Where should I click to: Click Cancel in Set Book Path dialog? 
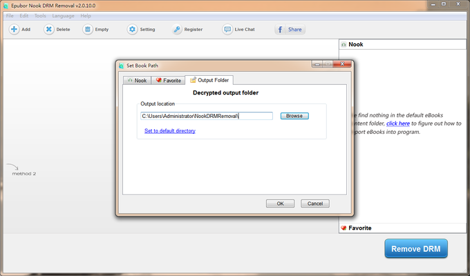315,204
